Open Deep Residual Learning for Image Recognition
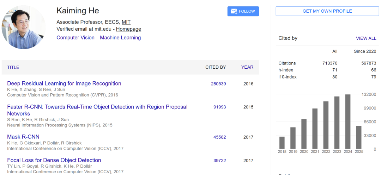381x175 pixels. (x=64, y=83)
